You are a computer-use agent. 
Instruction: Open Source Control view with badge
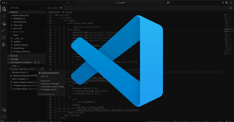pos(4,23)
